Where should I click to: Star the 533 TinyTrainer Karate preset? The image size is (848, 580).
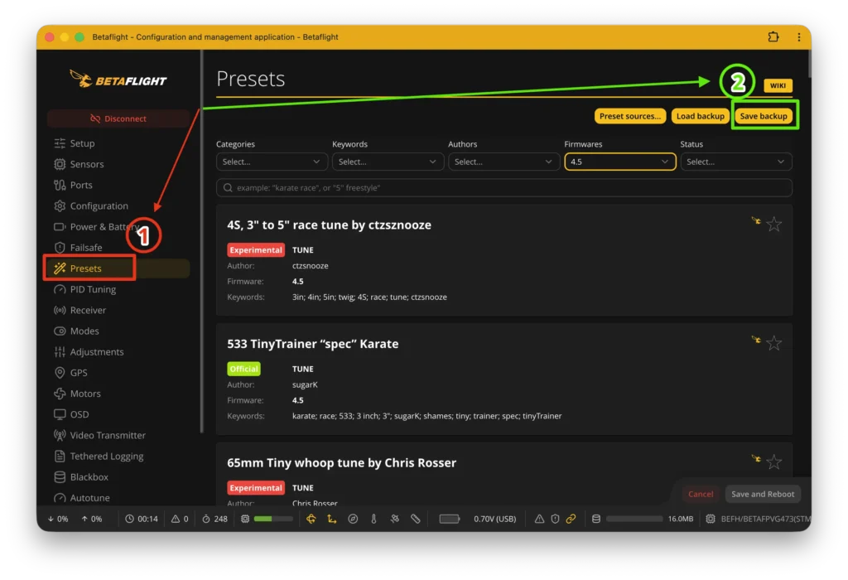point(774,343)
